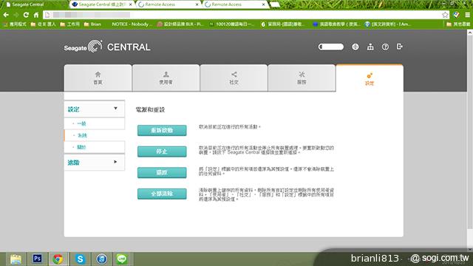Reload the page with refresh icon

coord(26,15)
